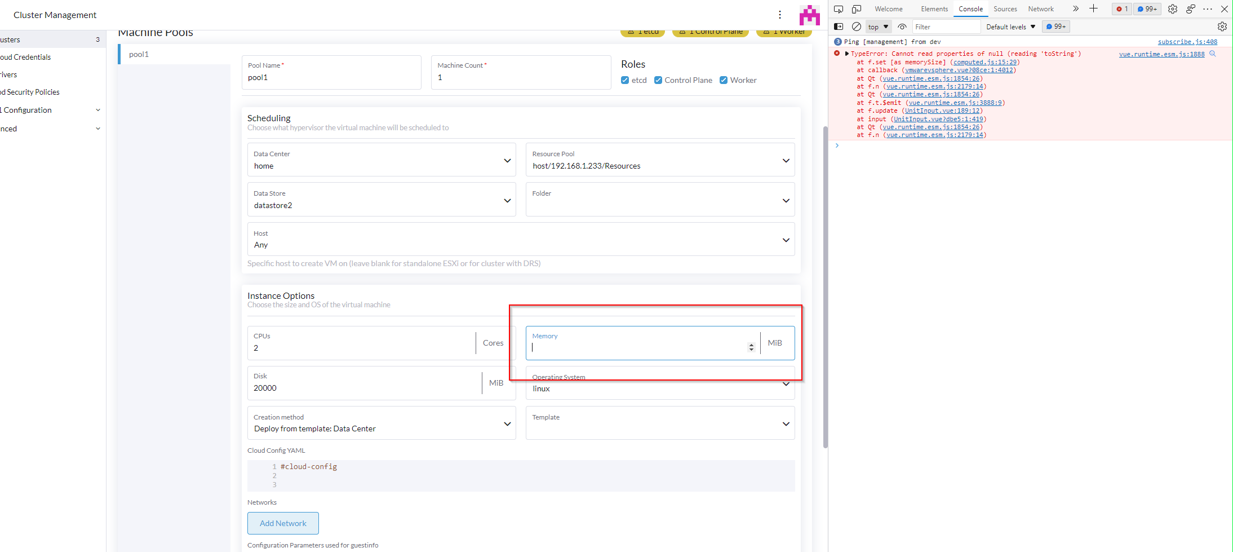This screenshot has height=552, width=1233.
Task: Select the Inspect element tool in DevTools
Action: coord(839,8)
